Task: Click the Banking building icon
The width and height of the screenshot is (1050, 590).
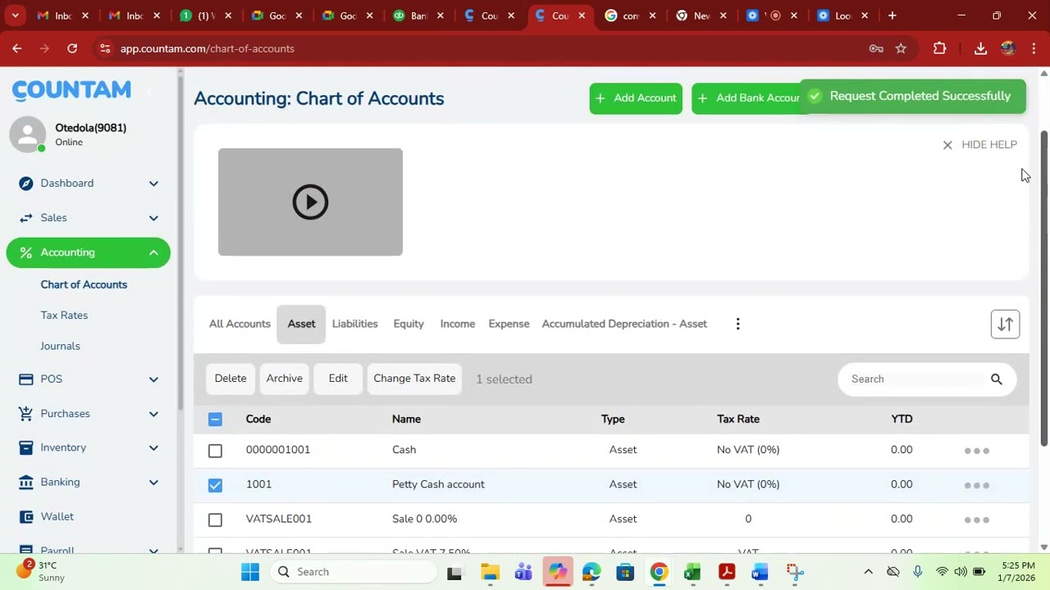Action: 26,482
